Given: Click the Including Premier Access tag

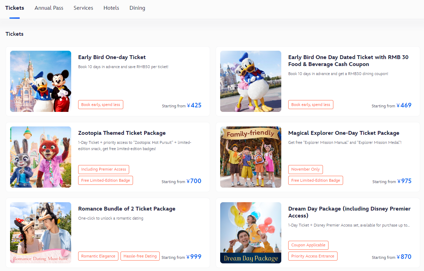Looking at the screenshot, I should [x=103, y=170].
